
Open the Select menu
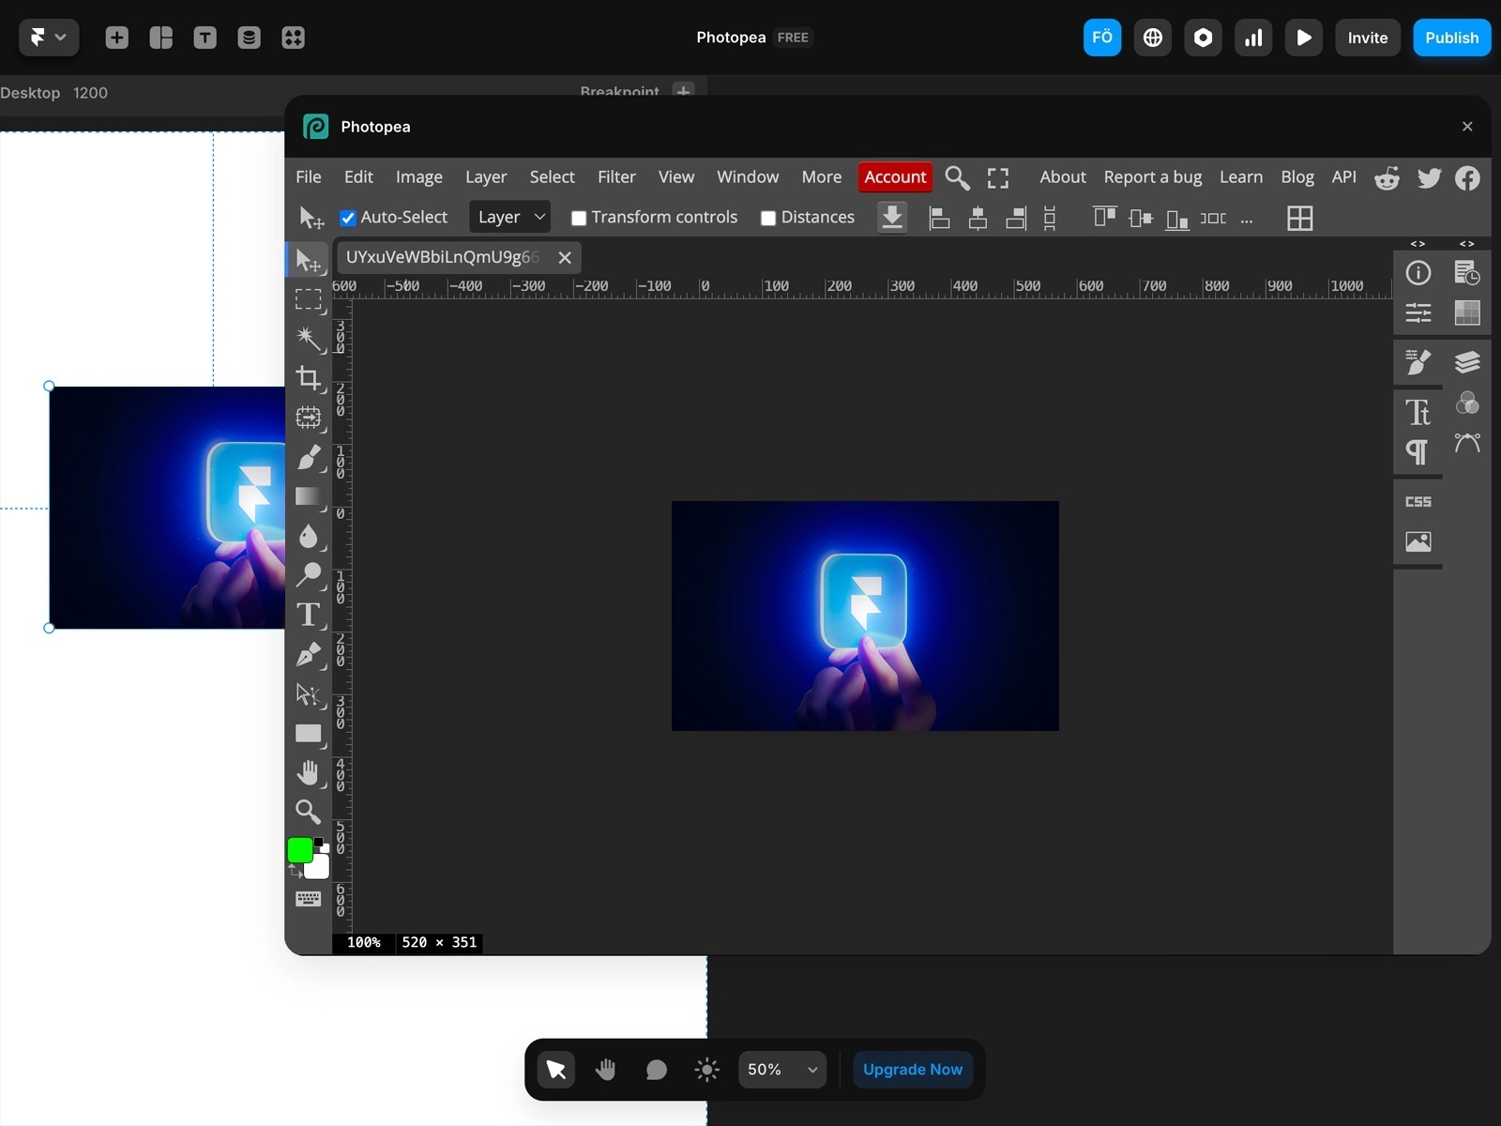552,176
